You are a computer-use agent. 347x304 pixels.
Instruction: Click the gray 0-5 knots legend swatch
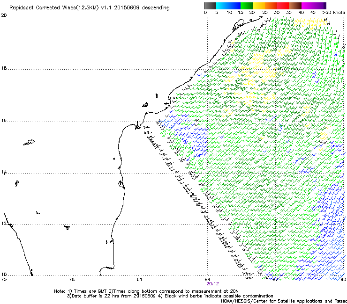pyautogui.click(x=210, y=6)
